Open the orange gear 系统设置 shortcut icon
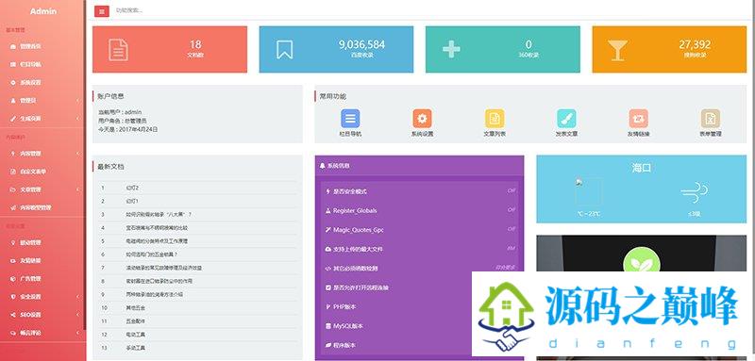The height and width of the screenshot is (361, 755). click(422, 118)
